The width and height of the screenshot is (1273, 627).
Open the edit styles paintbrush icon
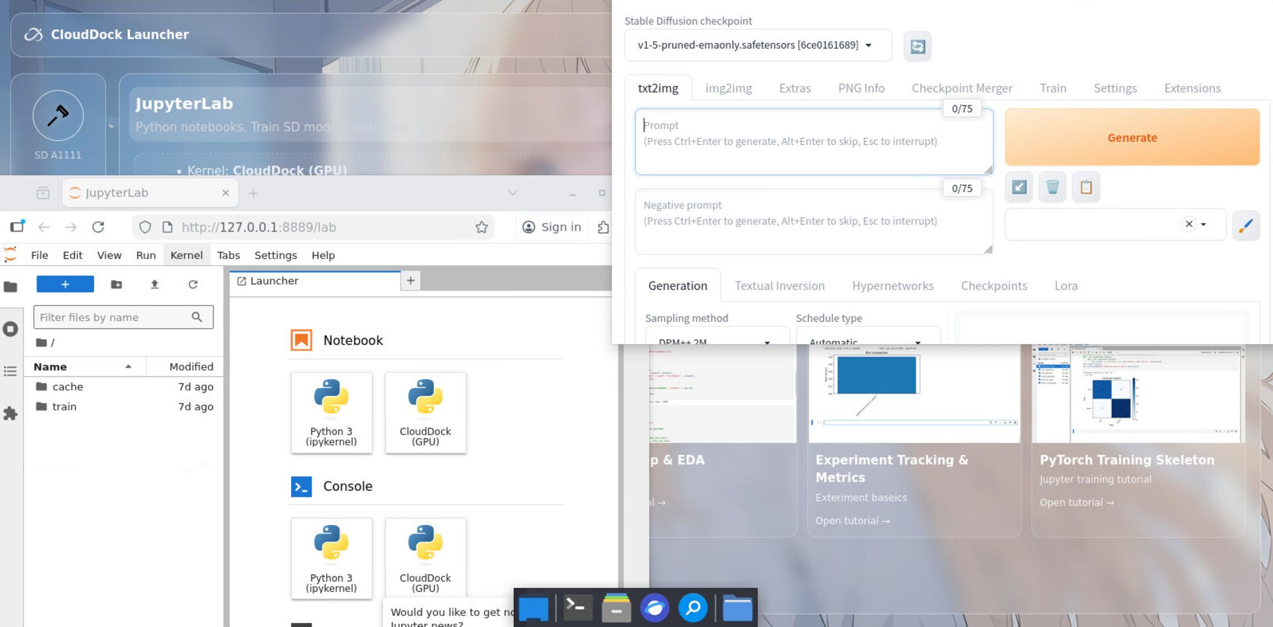click(x=1246, y=225)
